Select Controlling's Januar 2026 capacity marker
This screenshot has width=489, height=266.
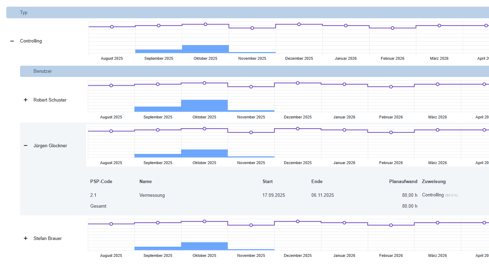tap(346, 26)
